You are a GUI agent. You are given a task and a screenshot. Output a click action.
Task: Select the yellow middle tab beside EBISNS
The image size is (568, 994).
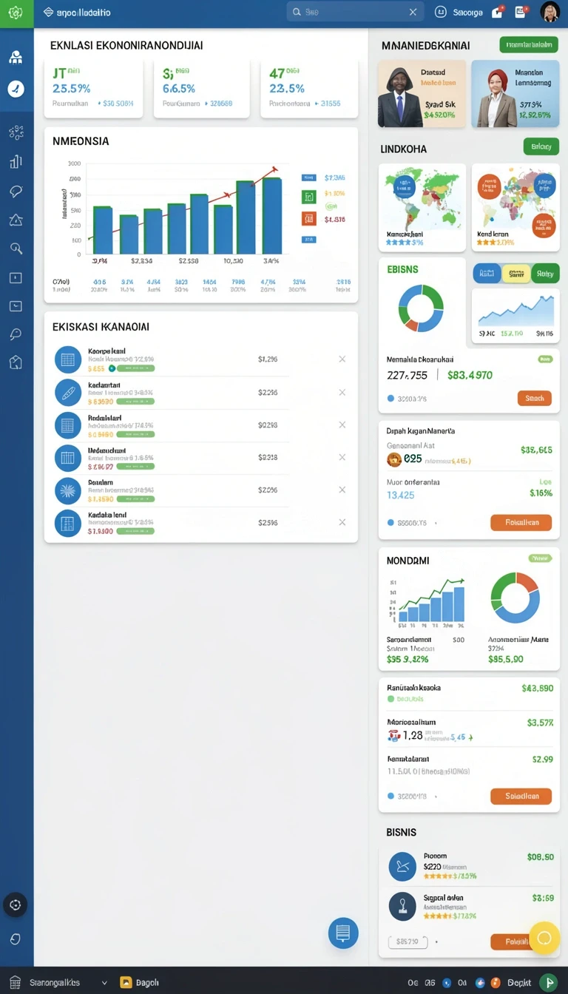516,274
